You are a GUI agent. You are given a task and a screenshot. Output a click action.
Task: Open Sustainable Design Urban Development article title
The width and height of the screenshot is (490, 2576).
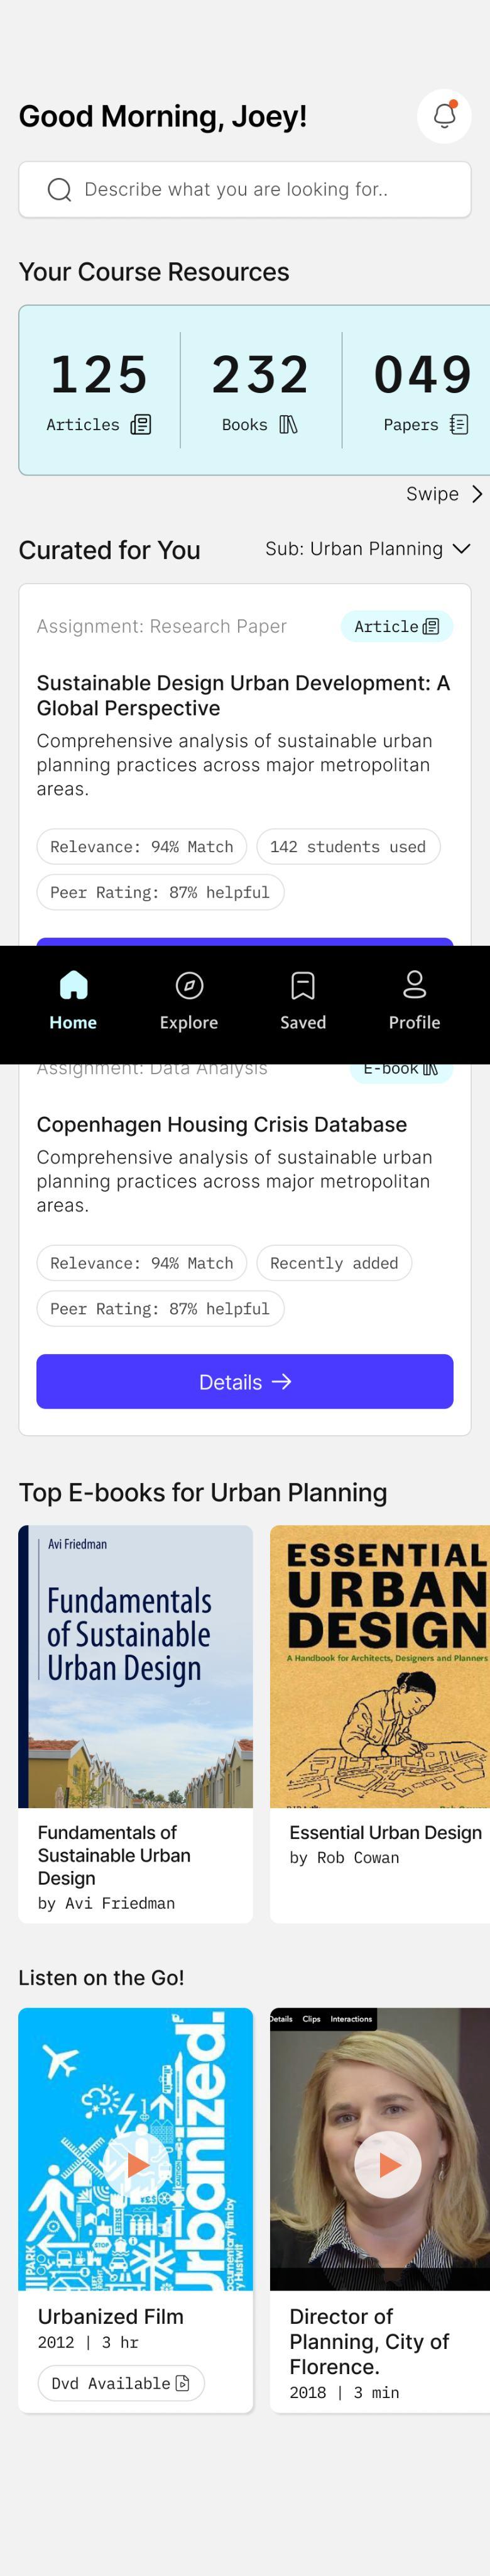[244, 696]
